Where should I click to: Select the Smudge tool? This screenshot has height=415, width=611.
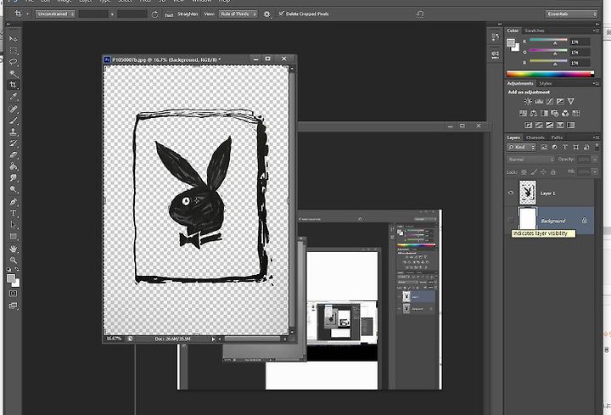[x=14, y=177]
